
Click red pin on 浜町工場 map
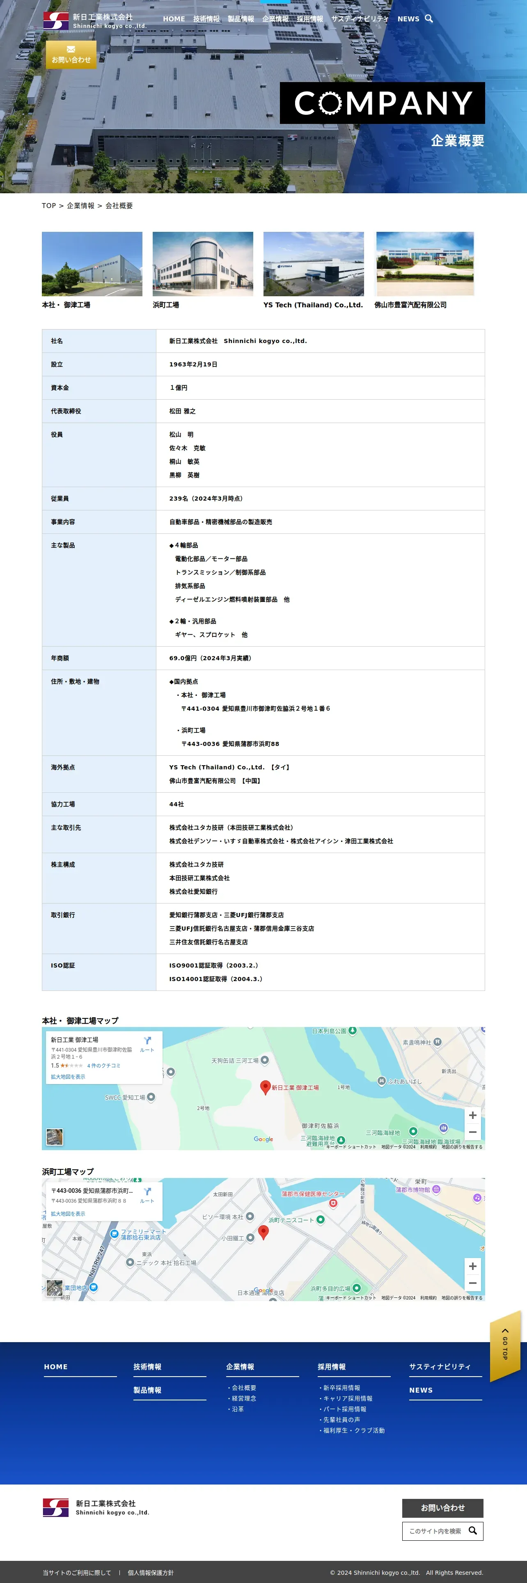click(263, 1232)
